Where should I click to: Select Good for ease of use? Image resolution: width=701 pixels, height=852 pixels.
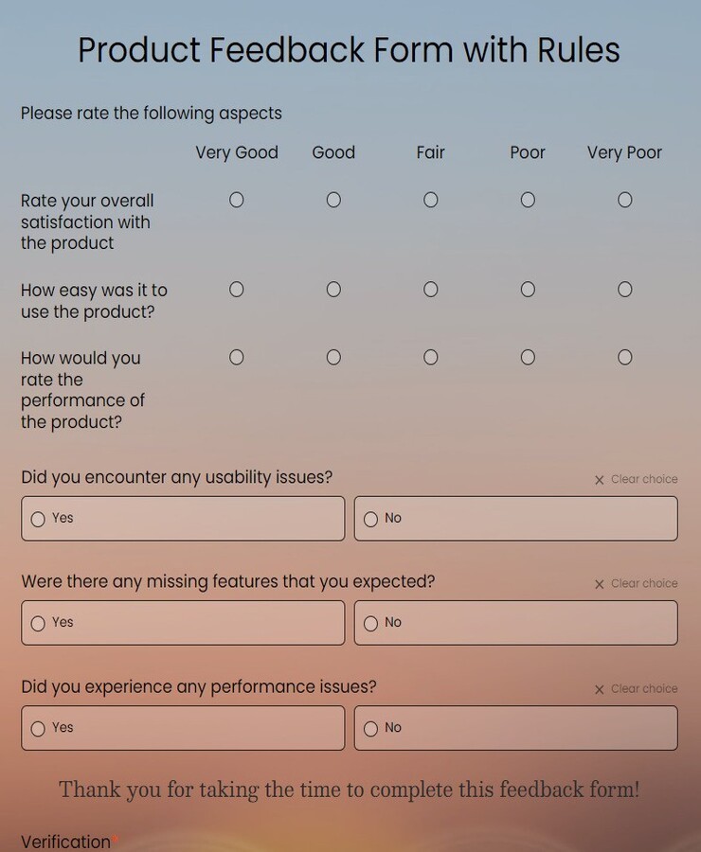pos(333,289)
